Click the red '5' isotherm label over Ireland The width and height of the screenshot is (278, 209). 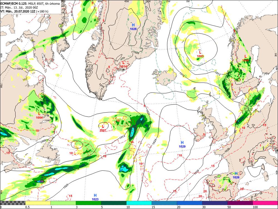click(204, 135)
